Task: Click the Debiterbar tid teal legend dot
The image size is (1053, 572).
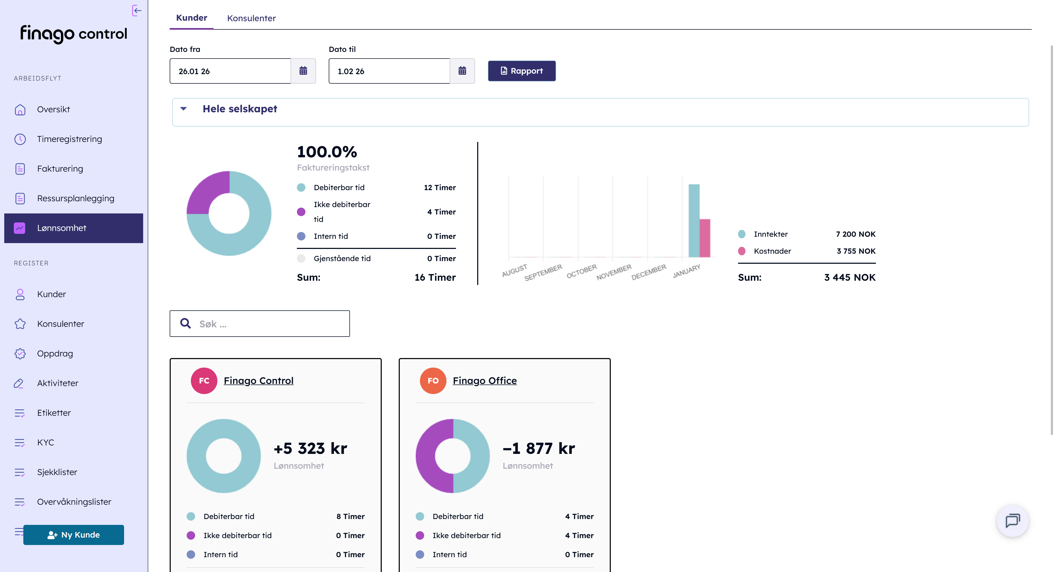Action: click(301, 187)
